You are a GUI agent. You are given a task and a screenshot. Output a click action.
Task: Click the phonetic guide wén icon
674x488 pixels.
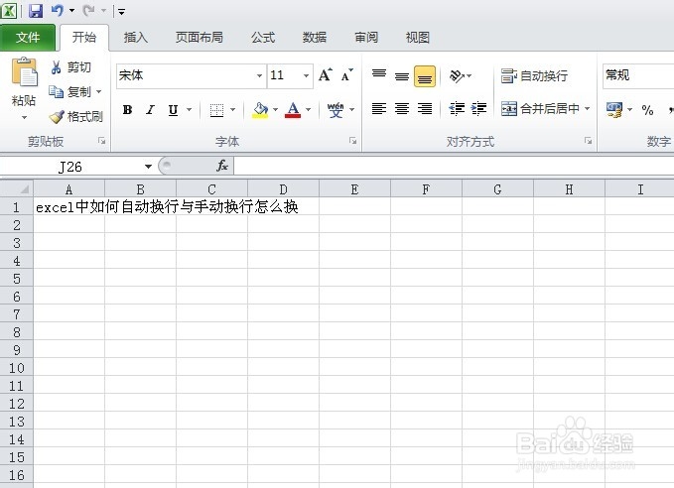tap(336, 110)
